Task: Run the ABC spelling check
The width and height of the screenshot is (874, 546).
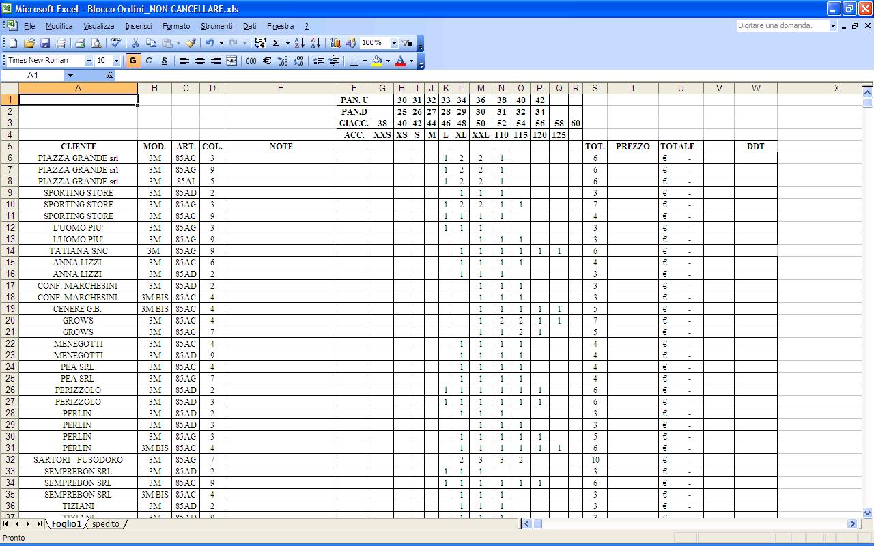Action: [x=115, y=43]
